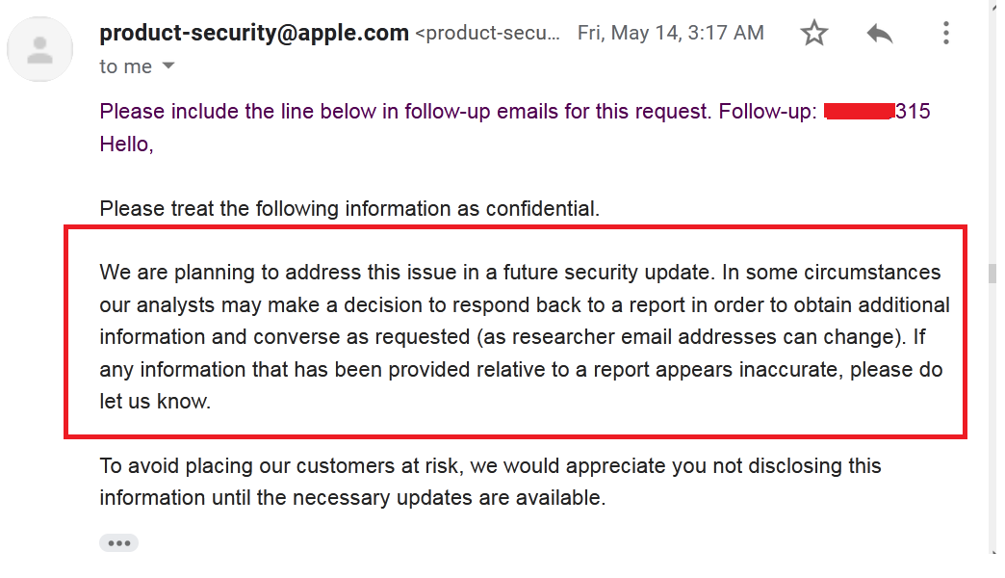Click the "to me" recipient text
Screen dimensions: 1005x578
tap(126, 66)
